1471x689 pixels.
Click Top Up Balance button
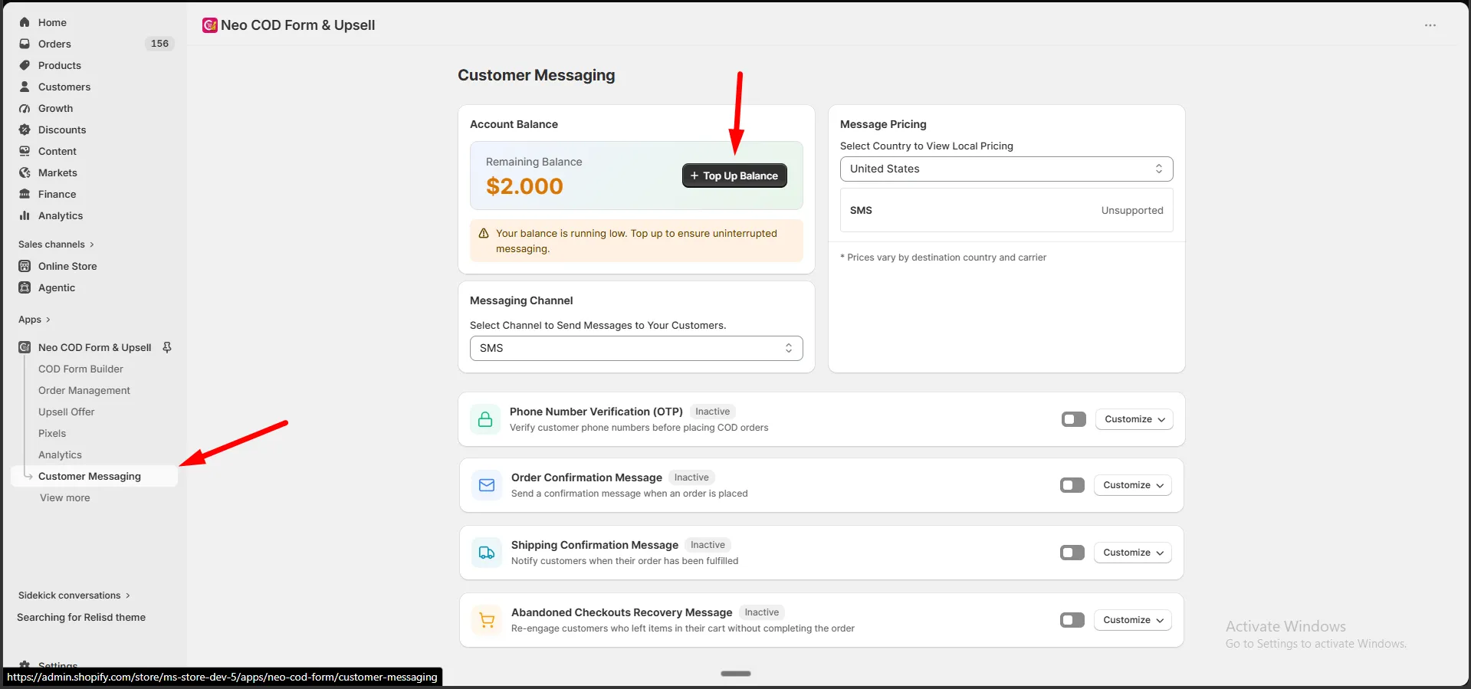click(734, 176)
